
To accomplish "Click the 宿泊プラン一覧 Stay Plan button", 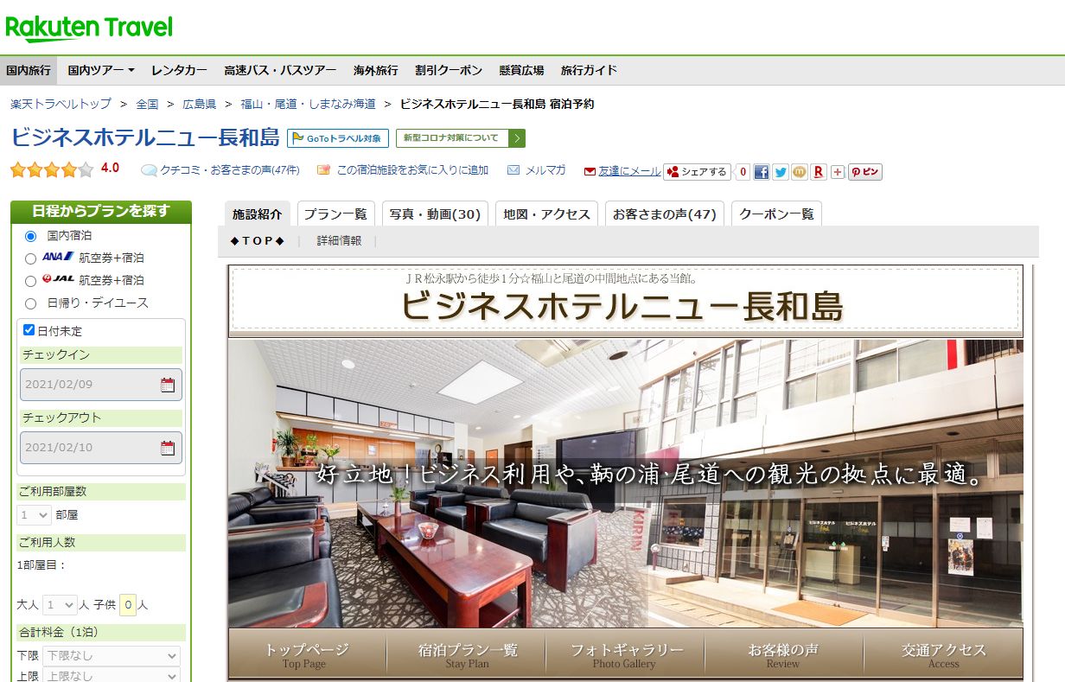I will [467, 655].
